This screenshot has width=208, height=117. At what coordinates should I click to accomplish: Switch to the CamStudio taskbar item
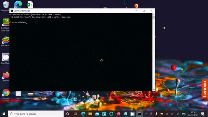(x=132, y=114)
